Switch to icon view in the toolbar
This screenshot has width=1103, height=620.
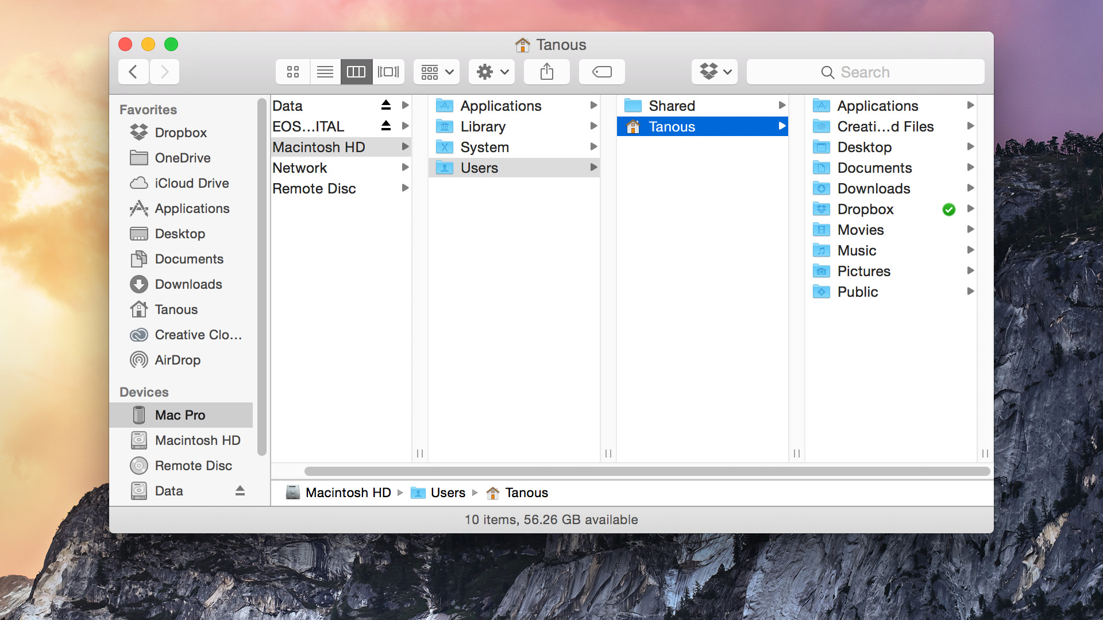tap(292, 72)
